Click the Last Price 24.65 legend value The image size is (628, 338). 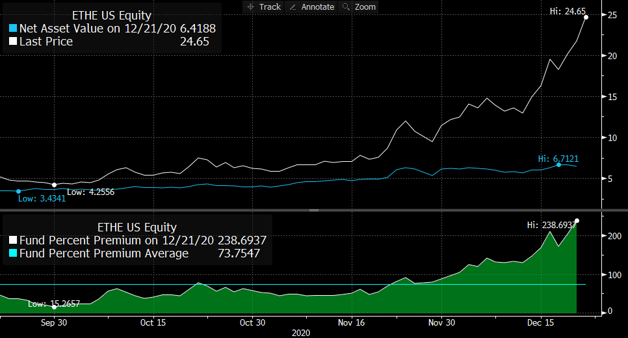click(194, 41)
